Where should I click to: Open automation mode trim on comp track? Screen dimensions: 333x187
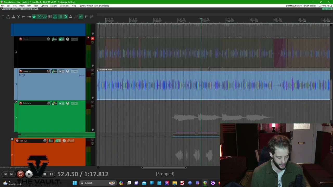click(x=74, y=39)
